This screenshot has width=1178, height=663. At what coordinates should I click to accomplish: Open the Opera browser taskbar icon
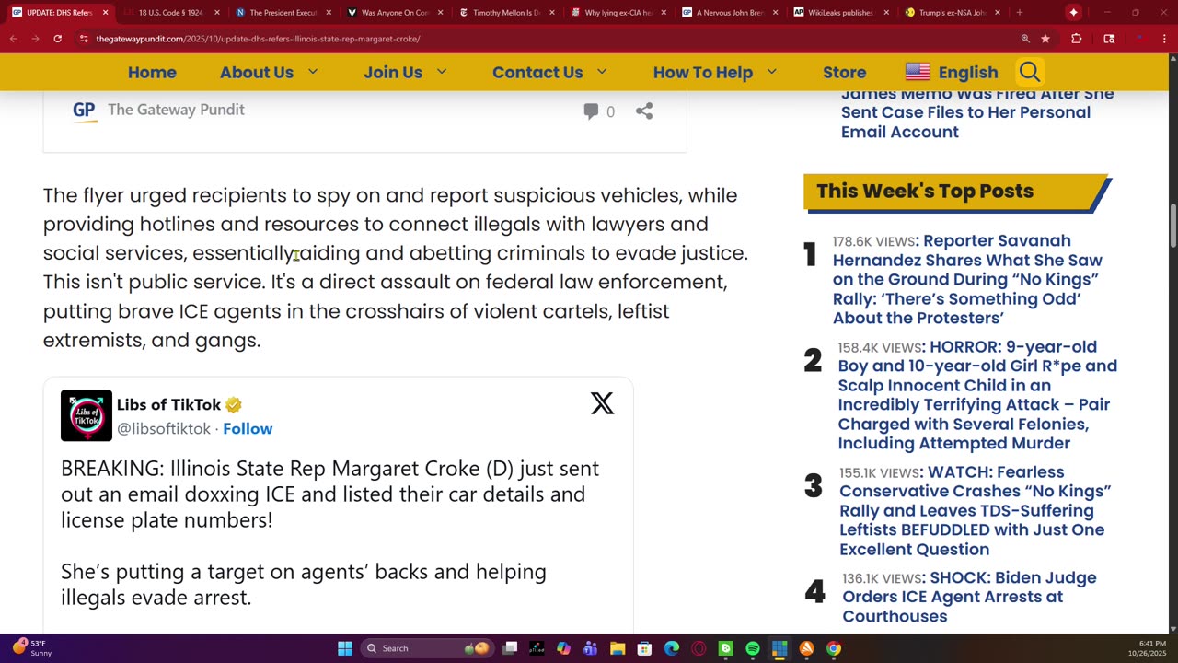pos(699,648)
